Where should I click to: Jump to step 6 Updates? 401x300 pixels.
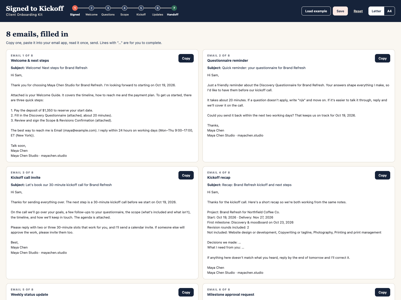pyautogui.click(x=158, y=11)
